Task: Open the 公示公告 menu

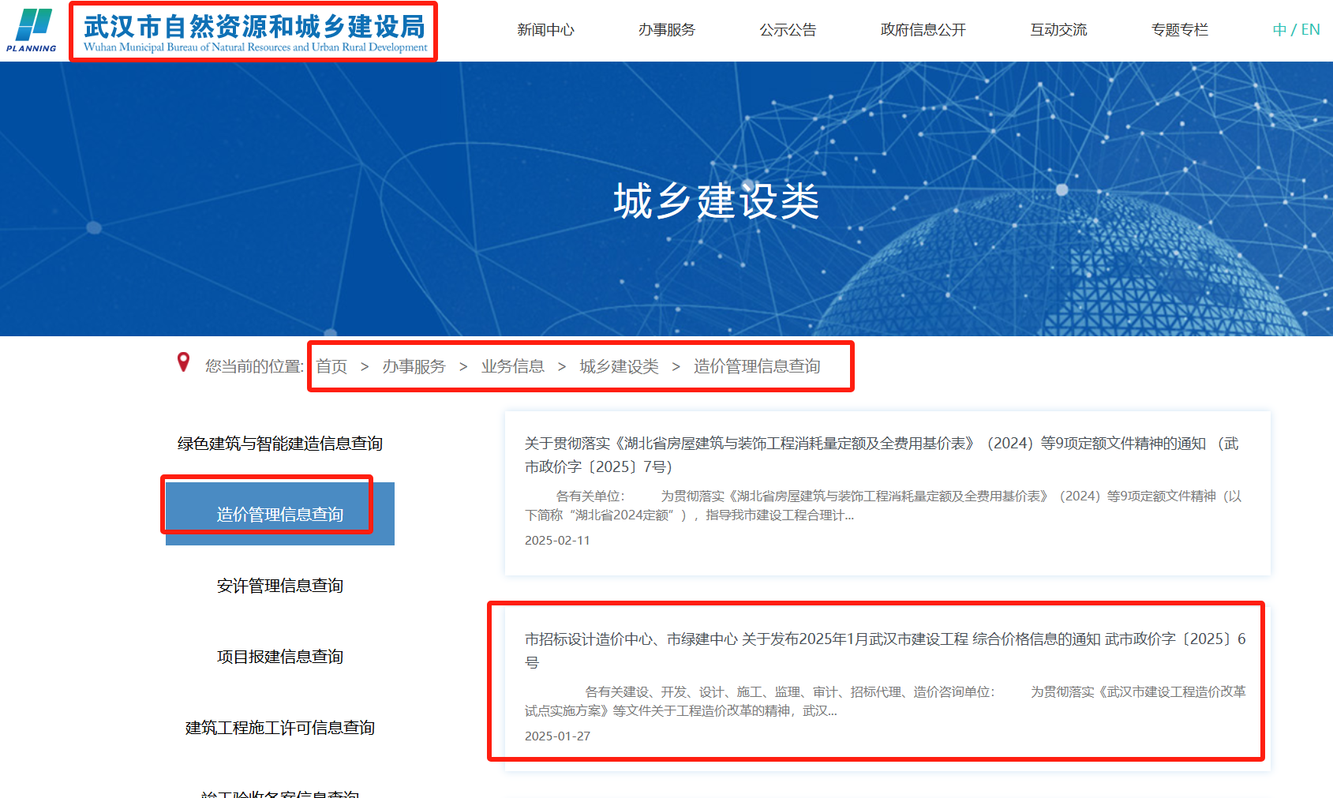Action: [x=788, y=30]
